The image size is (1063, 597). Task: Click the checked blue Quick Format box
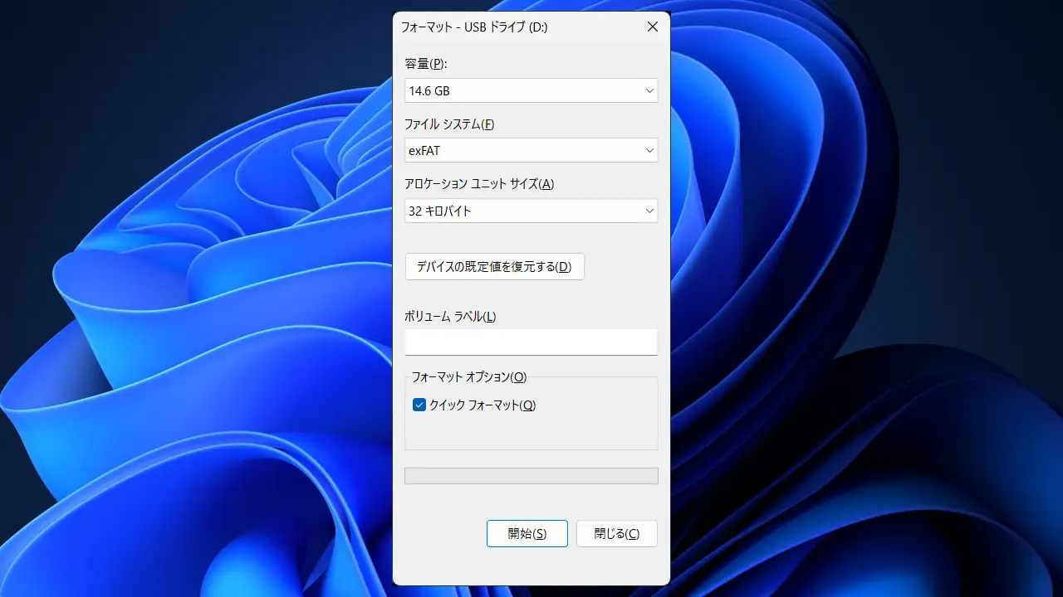(419, 405)
